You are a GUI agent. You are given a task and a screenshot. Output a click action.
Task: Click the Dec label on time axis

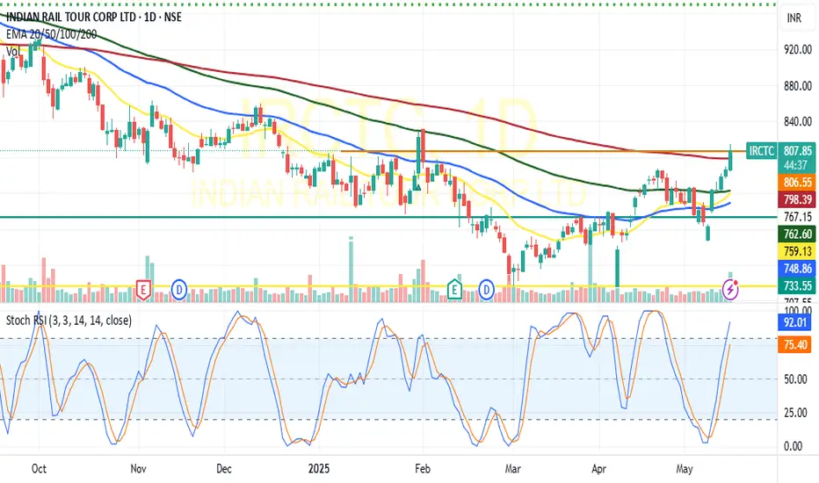click(x=223, y=468)
